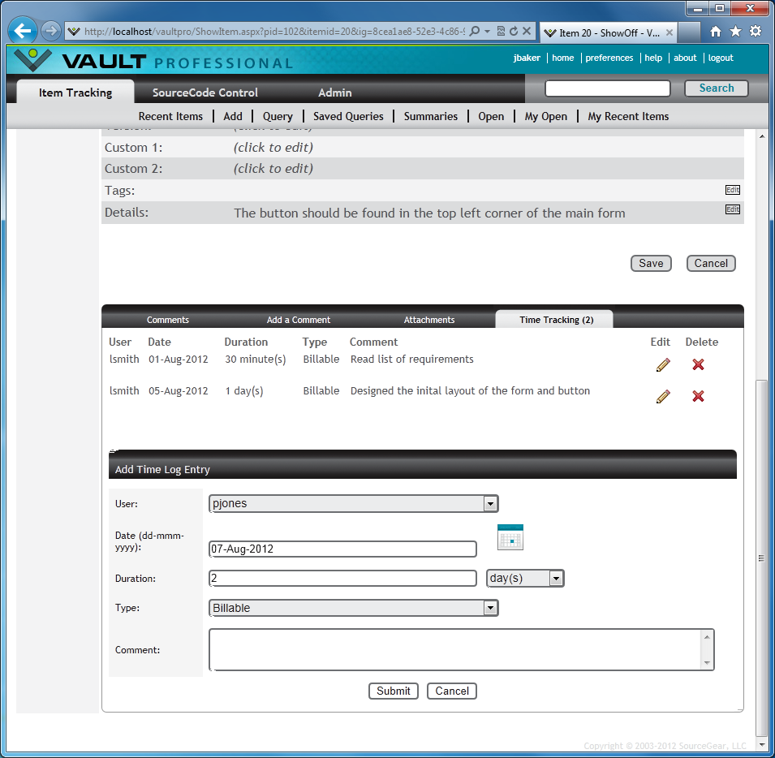The height and width of the screenshot is (758, 775).
Task: Submit the time log entry
Action: [394, 691]
